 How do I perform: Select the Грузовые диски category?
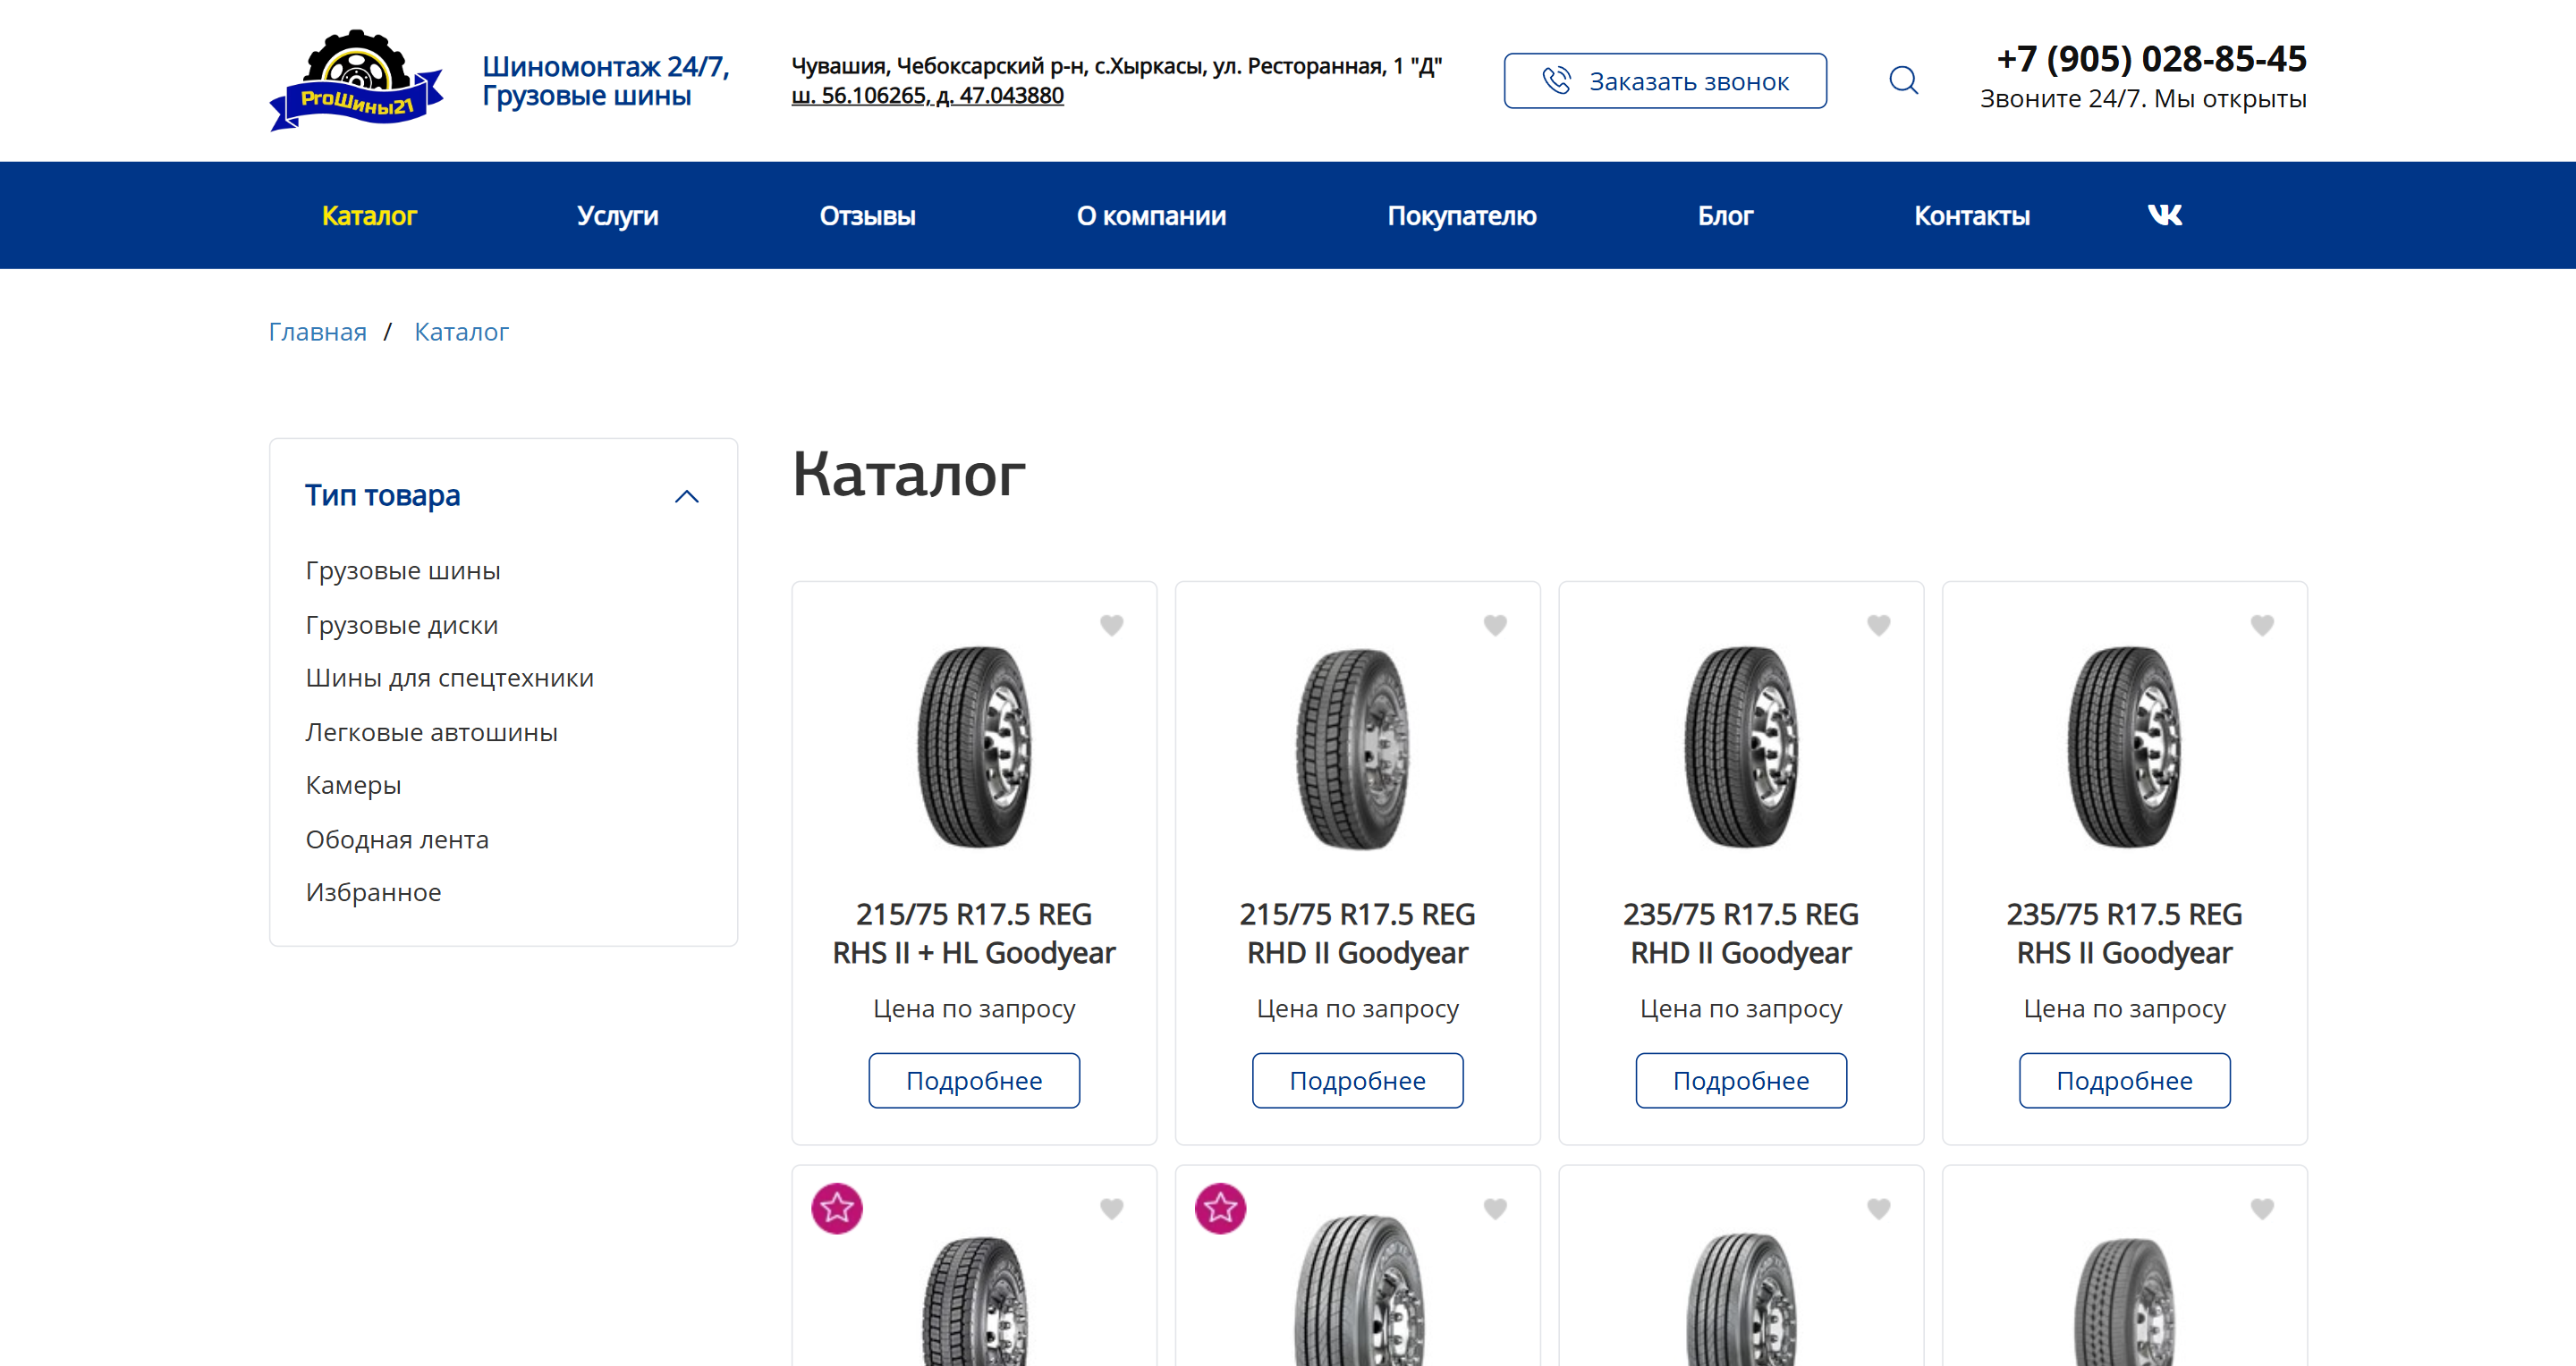401,625
